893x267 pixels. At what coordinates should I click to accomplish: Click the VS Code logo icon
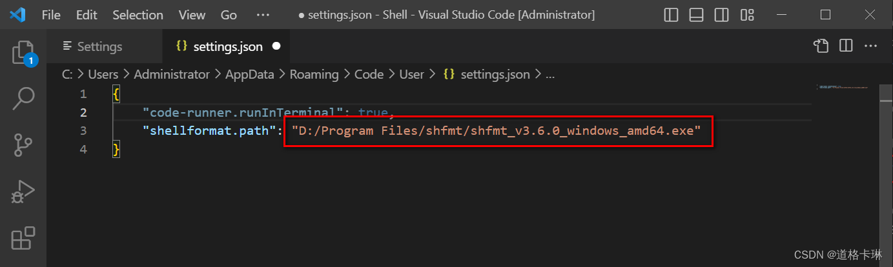pos(17,14)
